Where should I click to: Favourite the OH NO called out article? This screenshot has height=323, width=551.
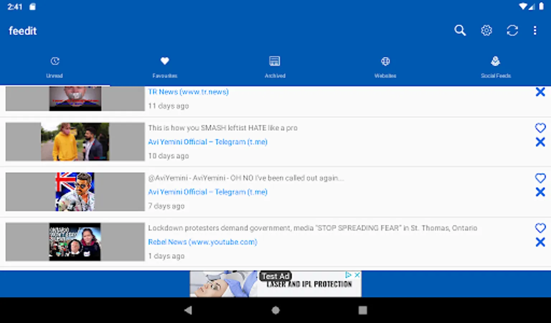[540, 178]
